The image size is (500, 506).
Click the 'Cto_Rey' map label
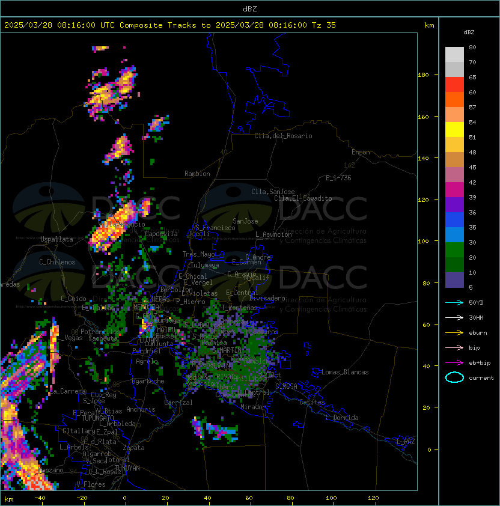(x=103, y=395)
